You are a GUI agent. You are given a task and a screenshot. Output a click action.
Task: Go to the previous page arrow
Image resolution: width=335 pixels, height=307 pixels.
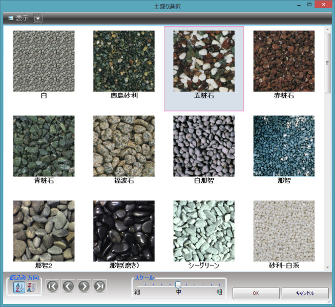tap(68, 286)
